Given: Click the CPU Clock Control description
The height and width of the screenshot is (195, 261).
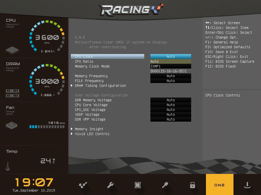Looking at the screenshot, I should click(x=223, y=95).
